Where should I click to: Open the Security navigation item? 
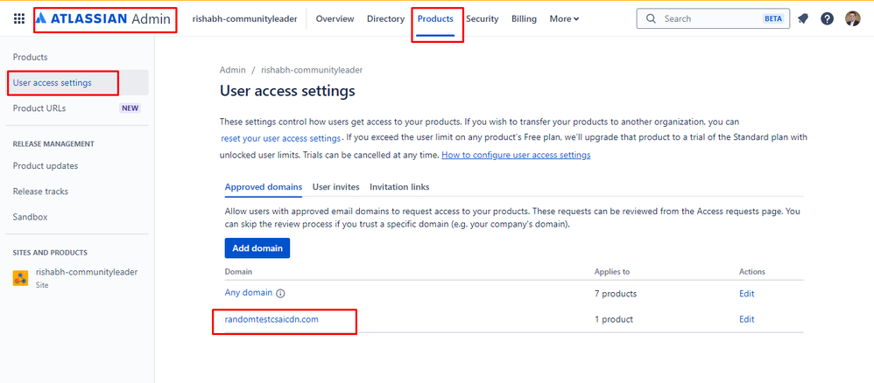click(483, 19)
